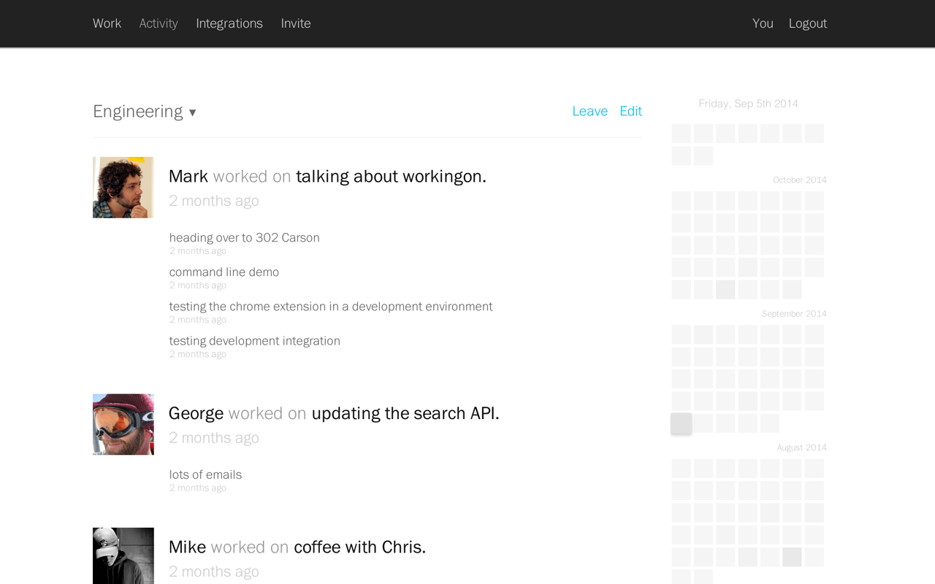Image resolution: width=935 pixels, height=584 pixels.
Task: Click the 'command line demo' activity item
Action: click(x=224, y=272)
